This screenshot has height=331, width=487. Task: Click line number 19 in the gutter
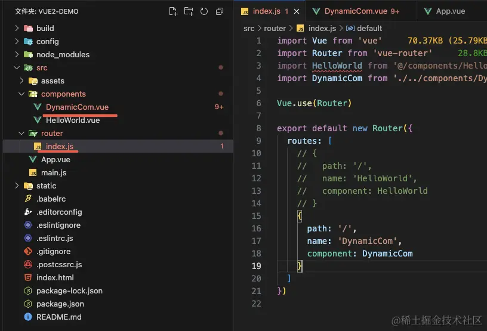(256, 266)
